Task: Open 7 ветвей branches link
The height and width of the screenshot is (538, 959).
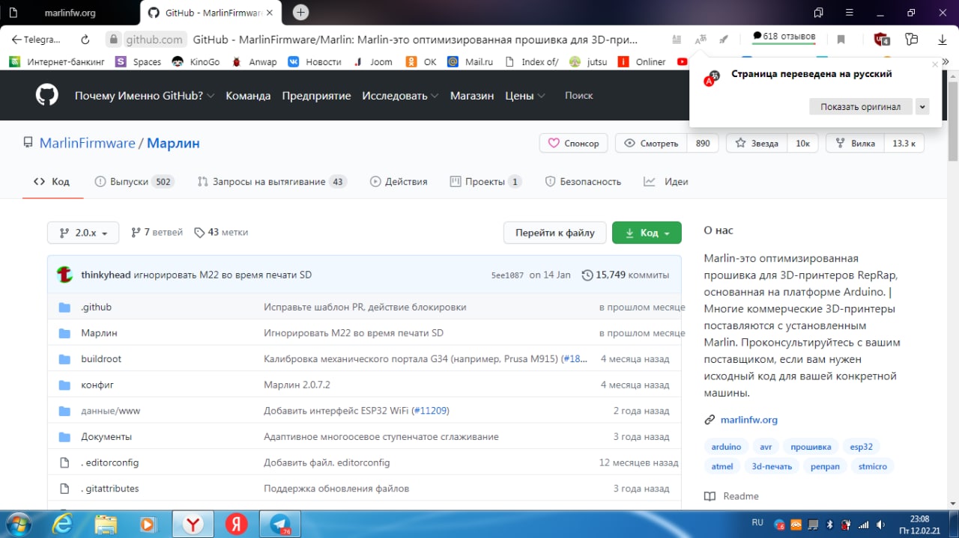Action: (157, 233)
